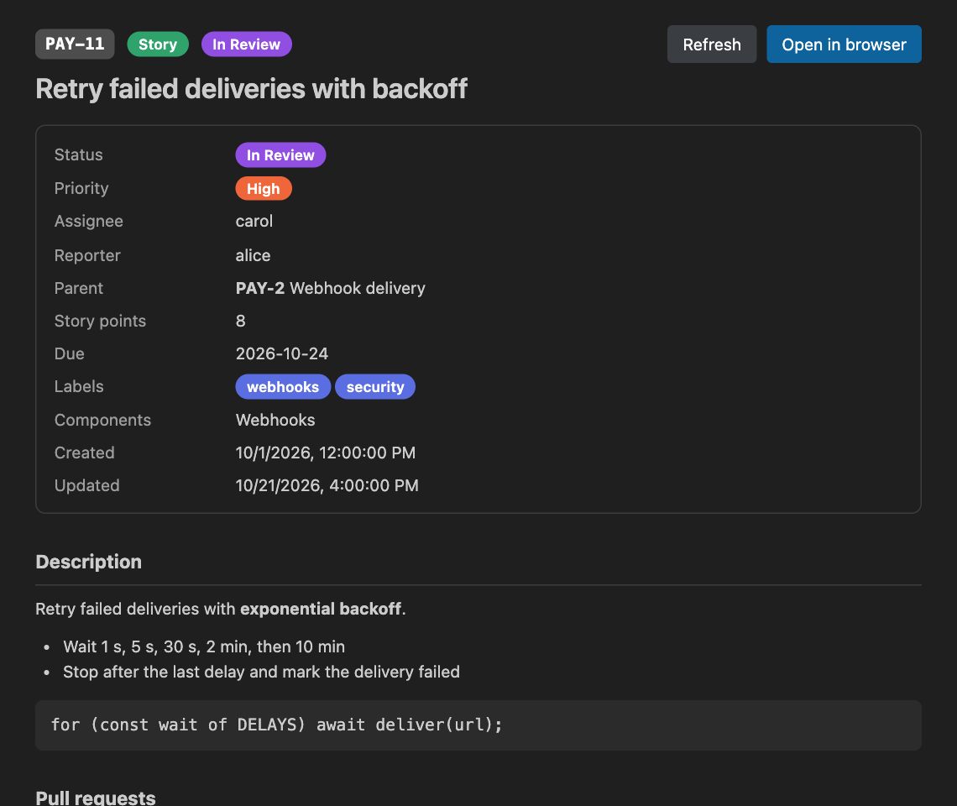Click the Pull requests section heading
Viewport: 957px width, 806px height.
click(95, 798)
